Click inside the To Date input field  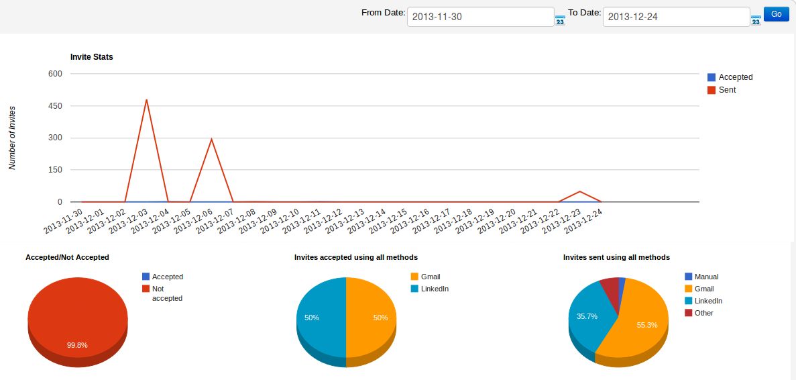pyautogui.click(x=675, y=17)
